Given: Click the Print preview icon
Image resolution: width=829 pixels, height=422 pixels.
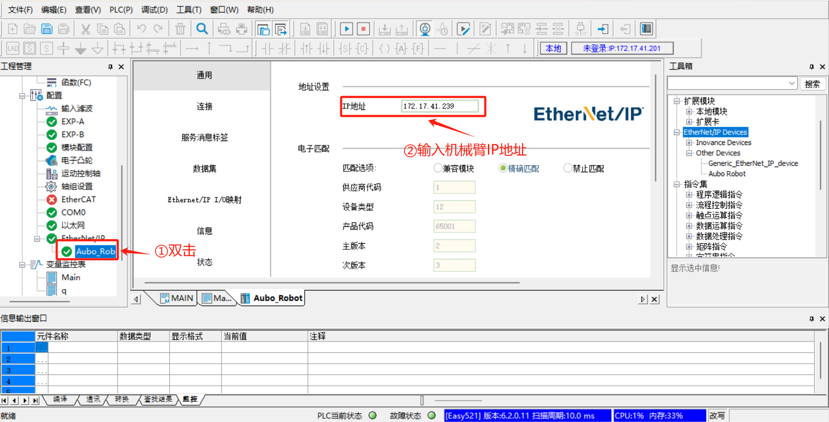Looking at the screenshot, I should point(224,29).
